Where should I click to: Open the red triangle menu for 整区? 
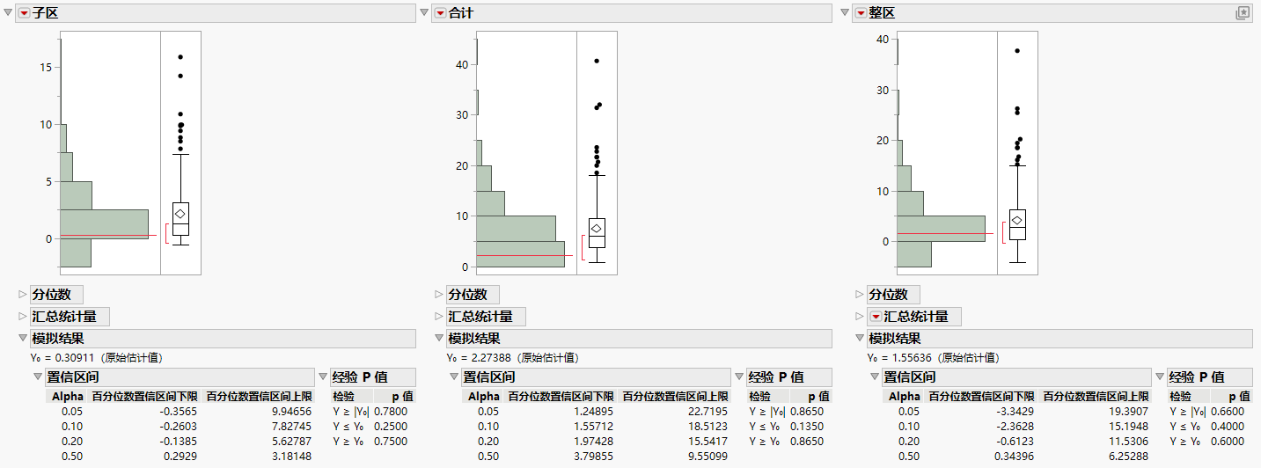861,13
